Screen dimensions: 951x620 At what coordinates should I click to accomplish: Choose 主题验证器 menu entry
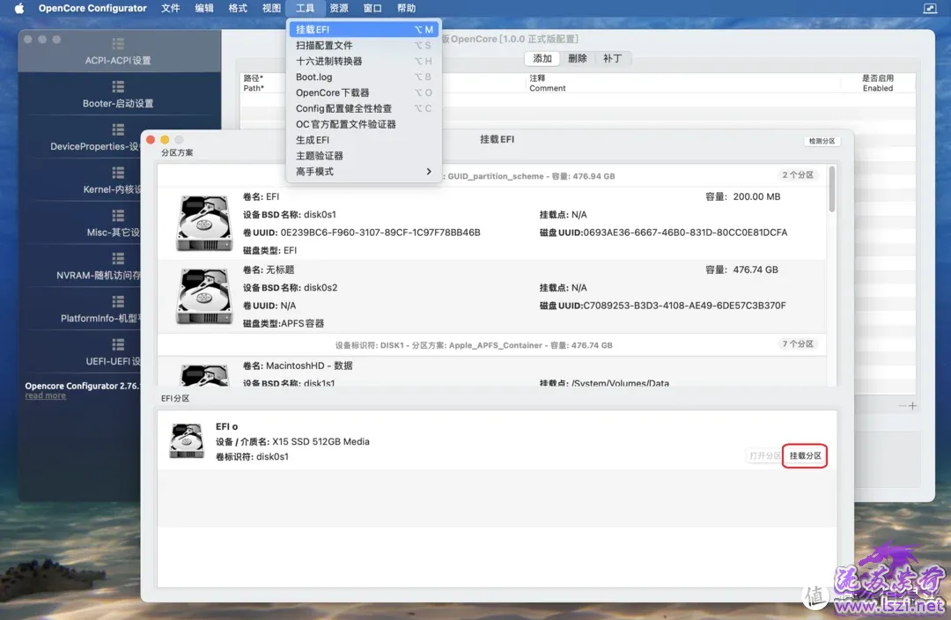[364, 155]
